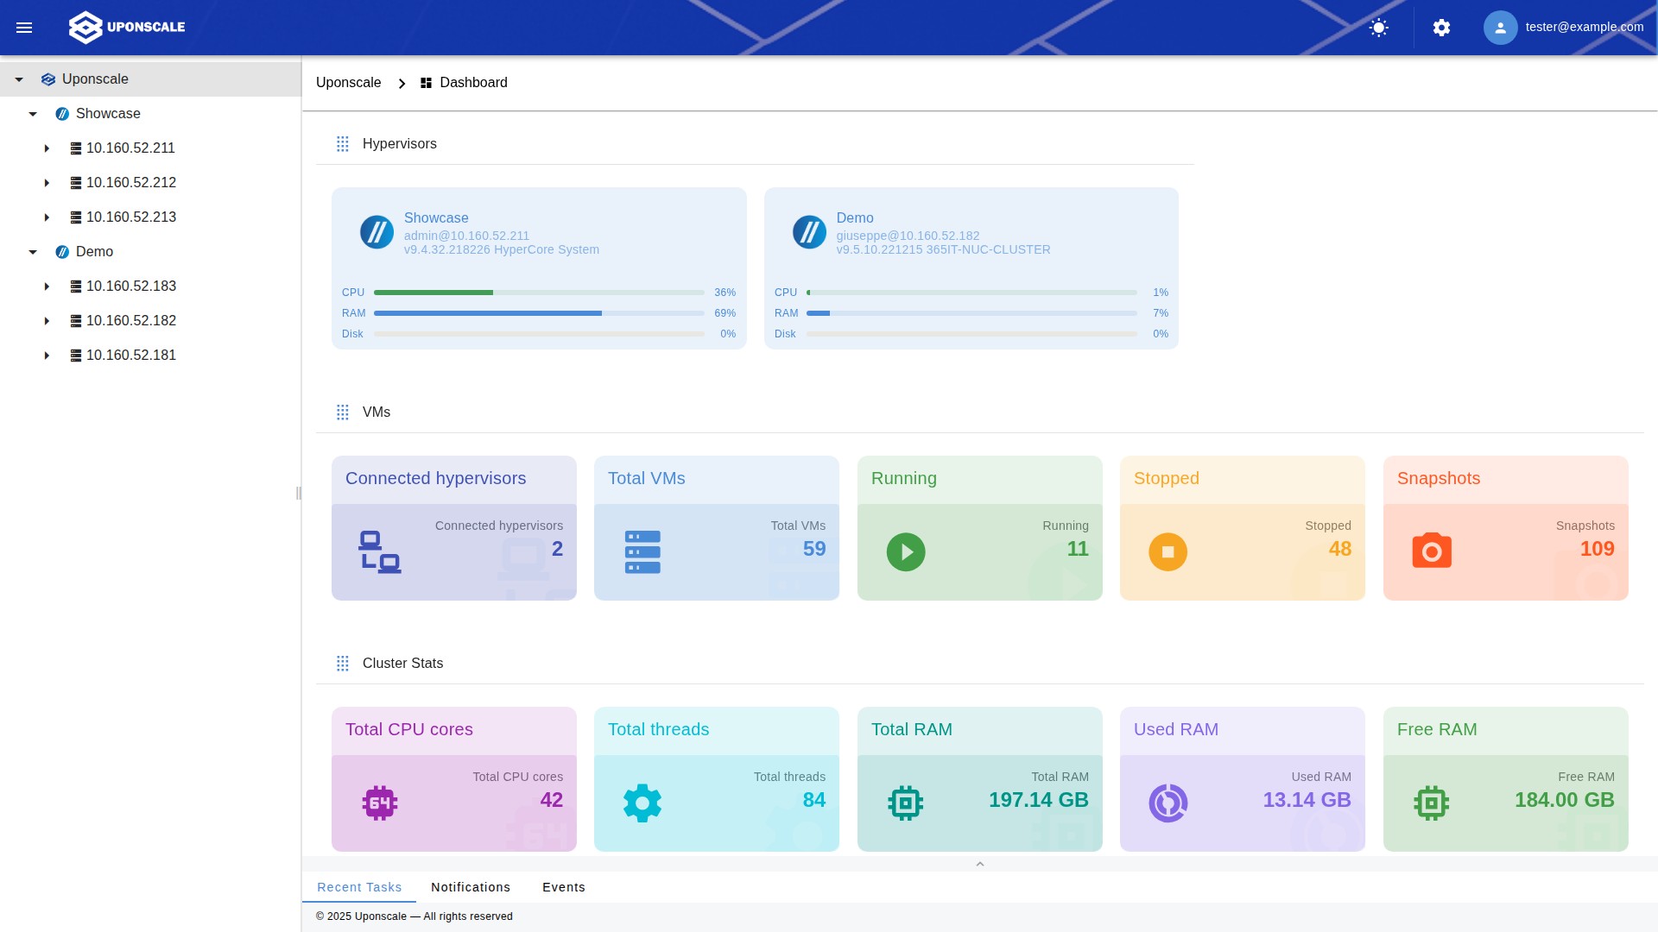1658x932 pixels.
Task: Open the settings gear icon
Action: pos(1442,27)
